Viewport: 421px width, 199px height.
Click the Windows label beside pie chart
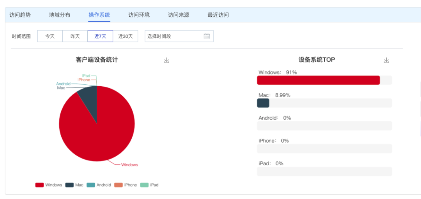[129, 165]
